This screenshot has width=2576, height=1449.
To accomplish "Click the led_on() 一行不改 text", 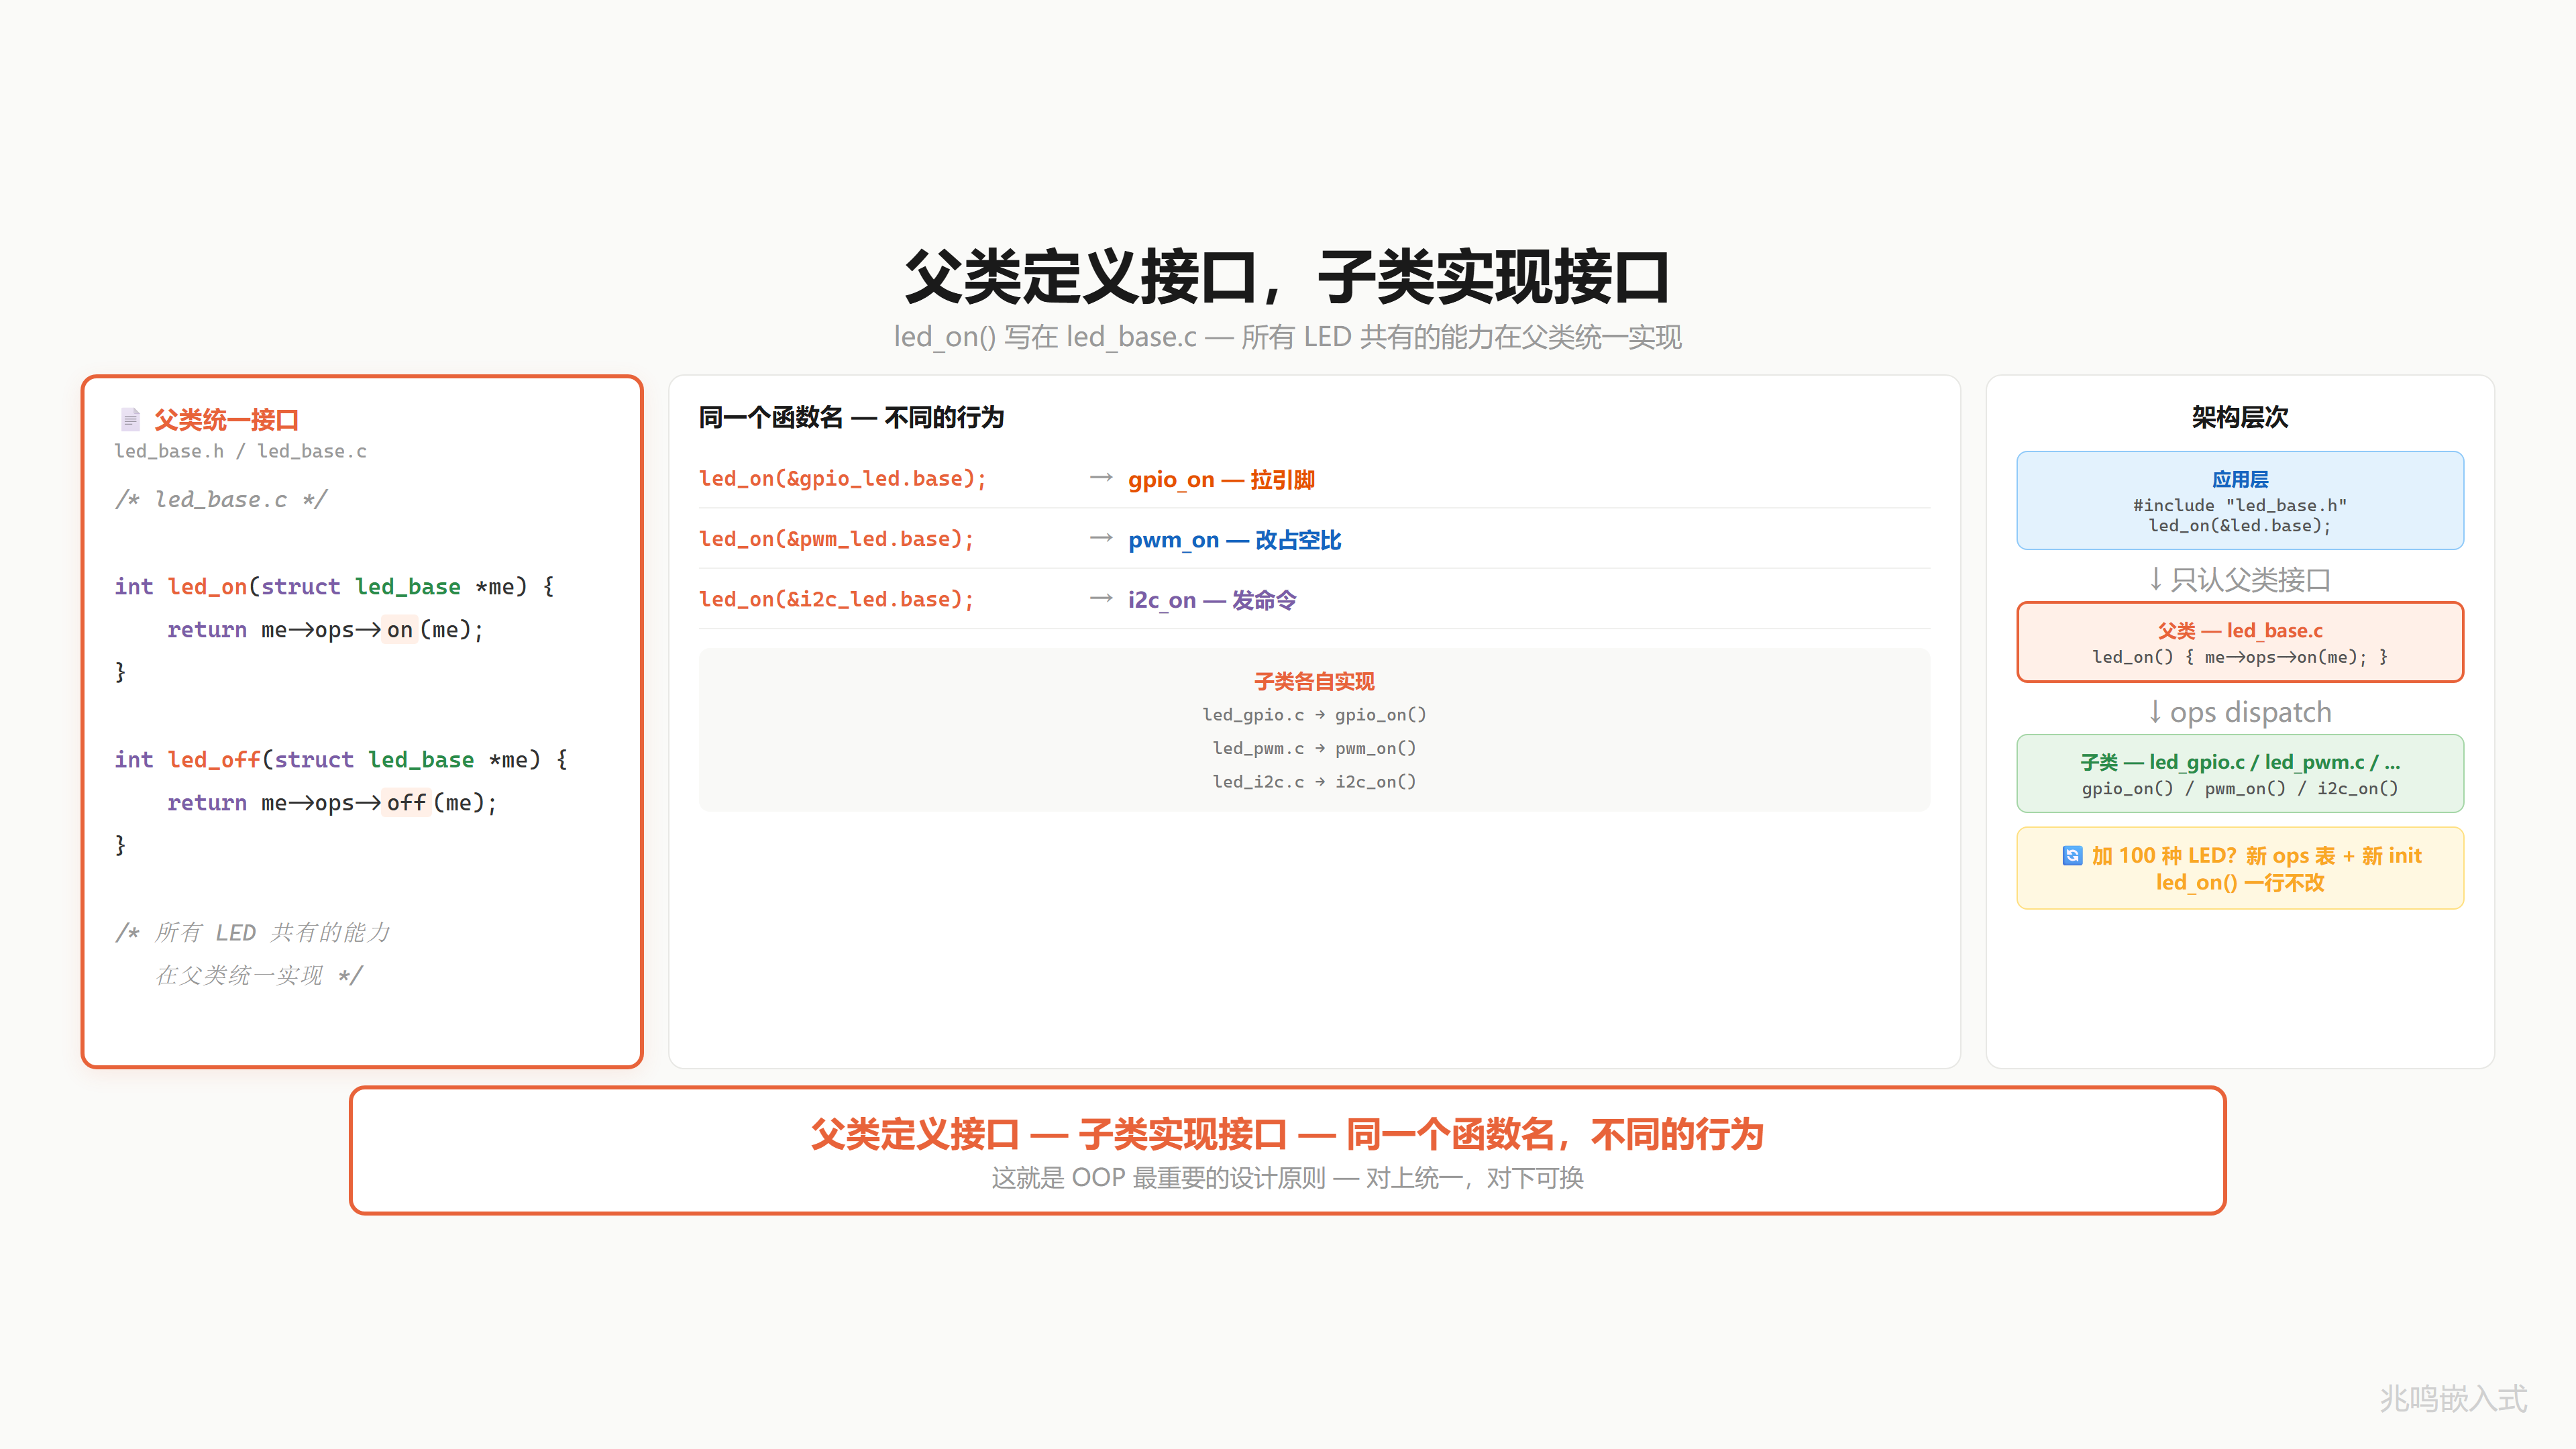I will coord(2240,883).
